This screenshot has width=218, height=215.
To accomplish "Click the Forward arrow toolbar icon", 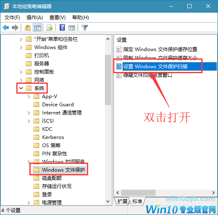I will (x=15, y=27).
